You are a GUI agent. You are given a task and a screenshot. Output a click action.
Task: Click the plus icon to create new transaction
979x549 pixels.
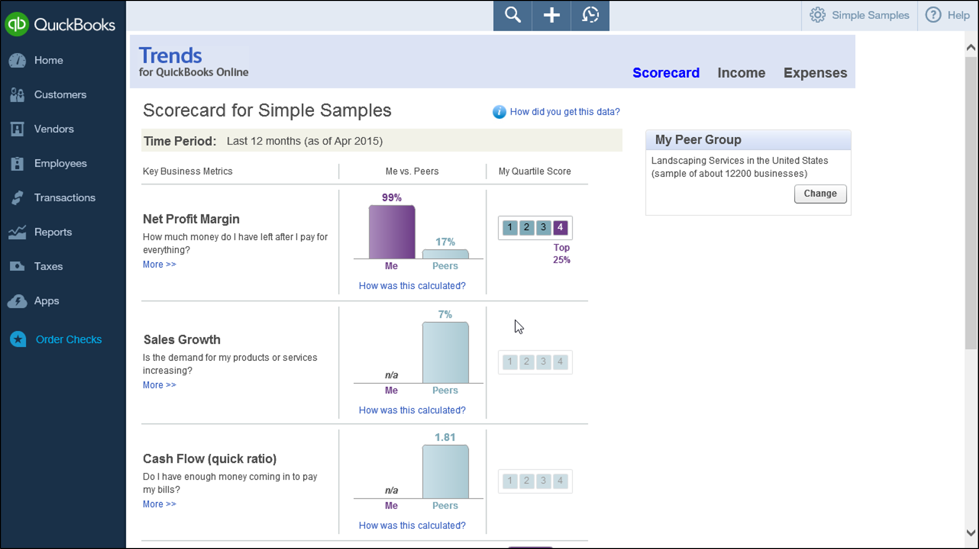pyautogui.click(x=551, y=15)
